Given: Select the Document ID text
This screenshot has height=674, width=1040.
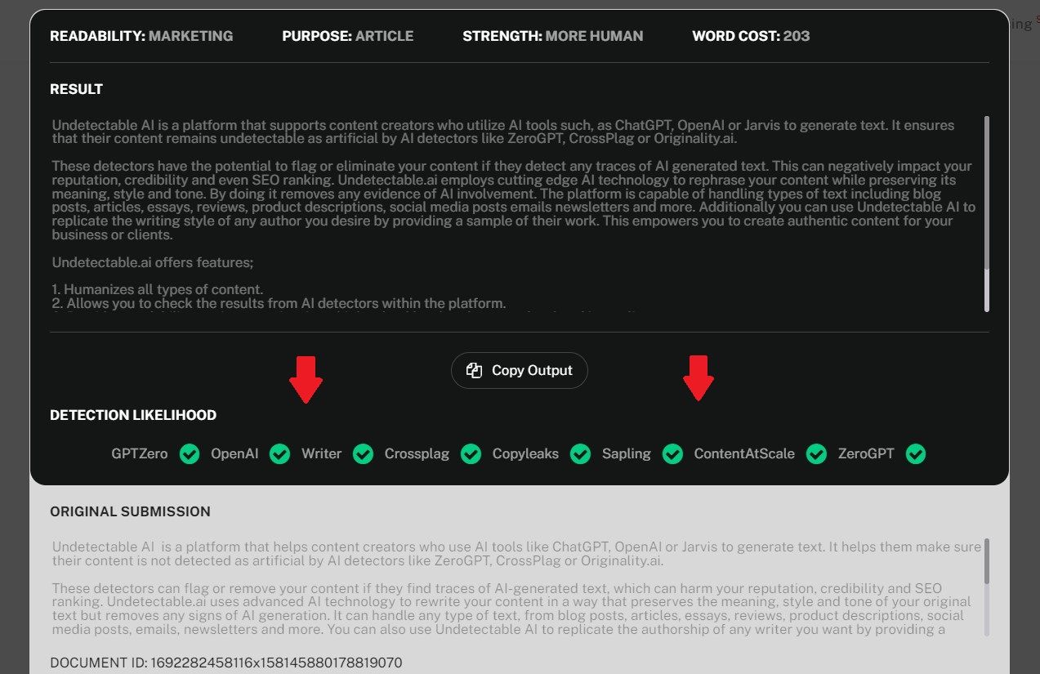Looking at the screenshot, I should click(x=226, y=663).
